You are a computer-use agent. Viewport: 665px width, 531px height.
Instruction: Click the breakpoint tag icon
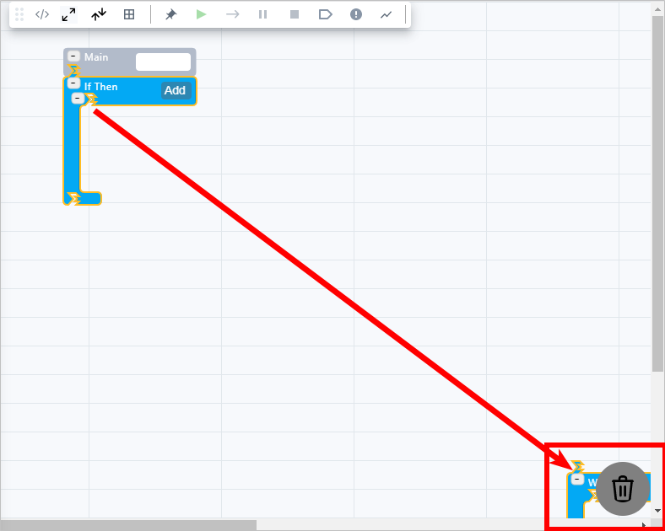(325, 14)
